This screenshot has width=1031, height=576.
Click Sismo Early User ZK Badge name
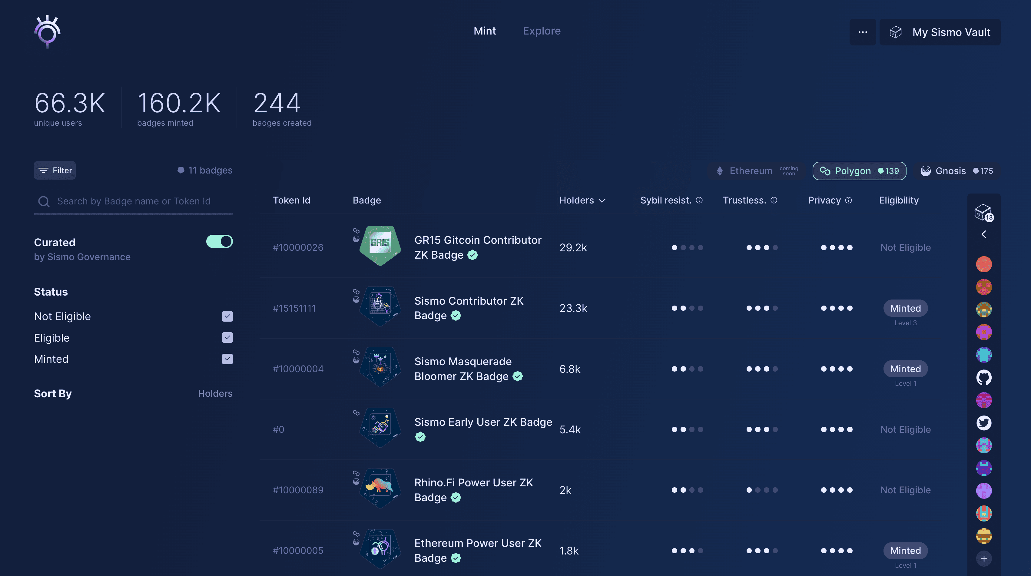[483, 422]
